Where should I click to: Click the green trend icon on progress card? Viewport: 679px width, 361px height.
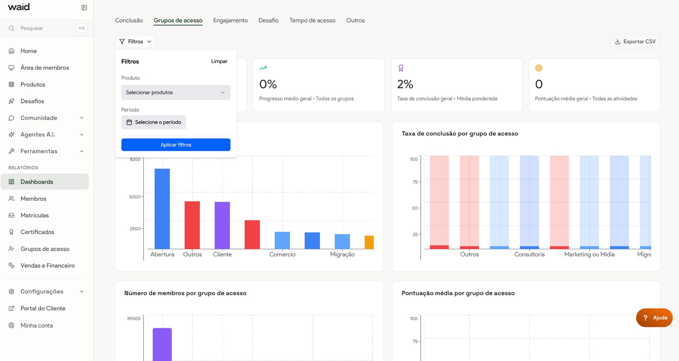(263, 68)
